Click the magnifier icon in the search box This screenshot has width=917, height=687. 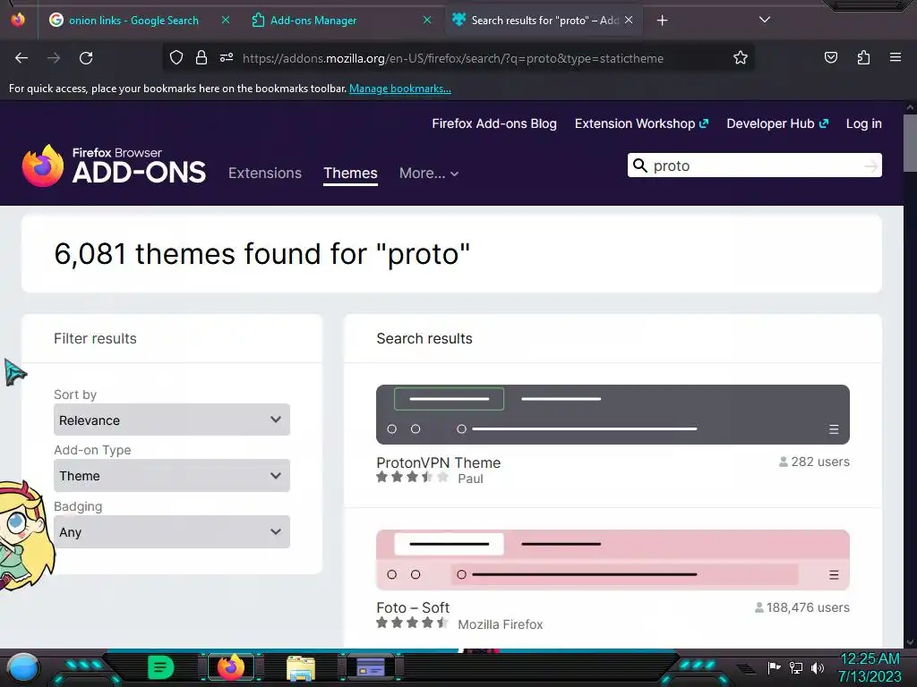pos(640,165)
